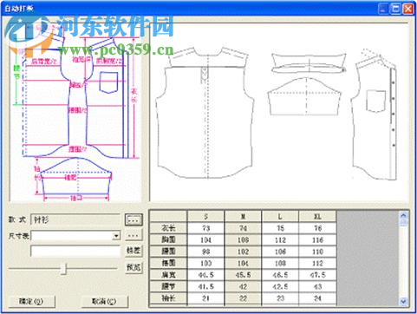
Task: Click 衣长 value 75 in L column
Action: point(280,228)
